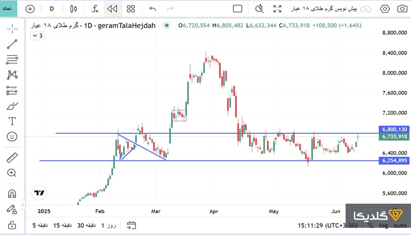Image resolution: width=411 pixels, height=235 pixels.
Task: Switch to the 1 روز timeframe
Action: pos(108,225)
